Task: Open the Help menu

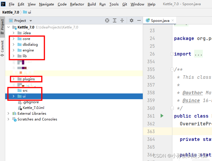Action: click(x=151, y=4)
